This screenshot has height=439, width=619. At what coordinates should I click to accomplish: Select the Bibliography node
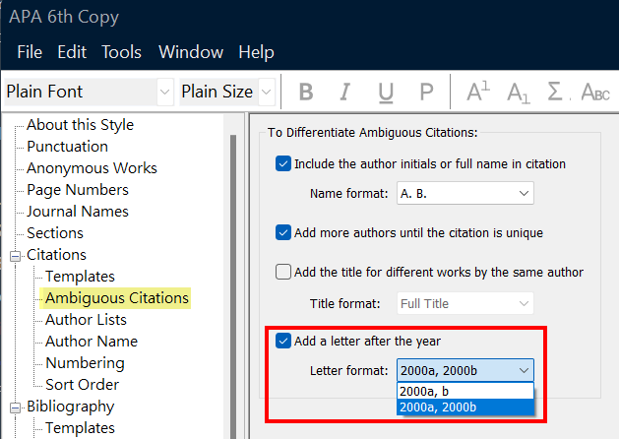pyautogui.click(x=70, y=407)
